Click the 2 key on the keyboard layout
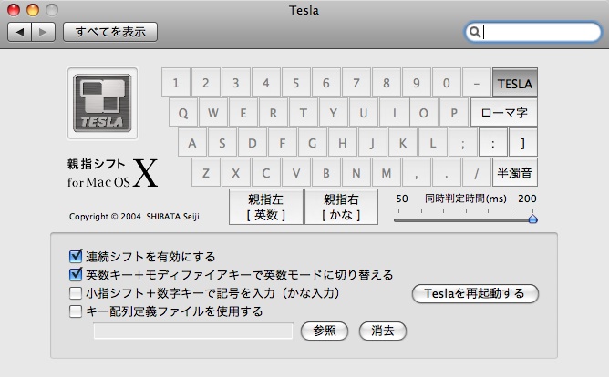The height and width of the screenshot is (377, 609). point(206,82)
